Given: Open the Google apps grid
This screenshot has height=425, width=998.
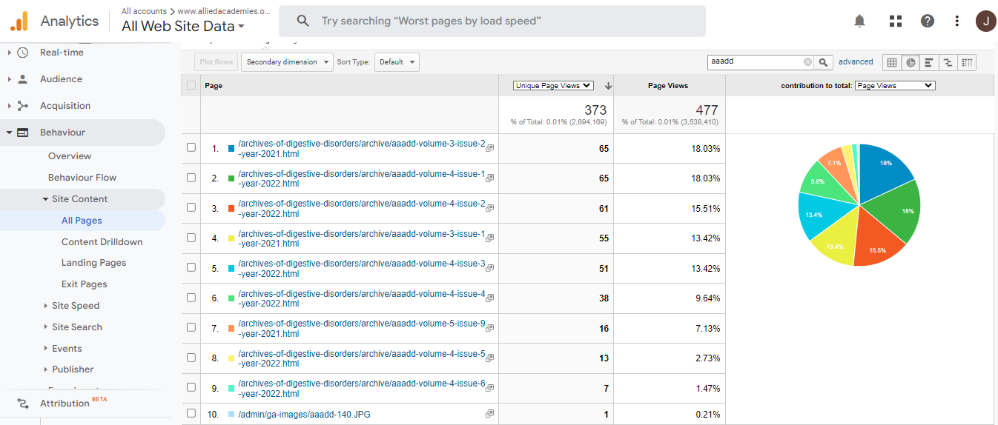Looking at the screenshot, I should [895, 21].
